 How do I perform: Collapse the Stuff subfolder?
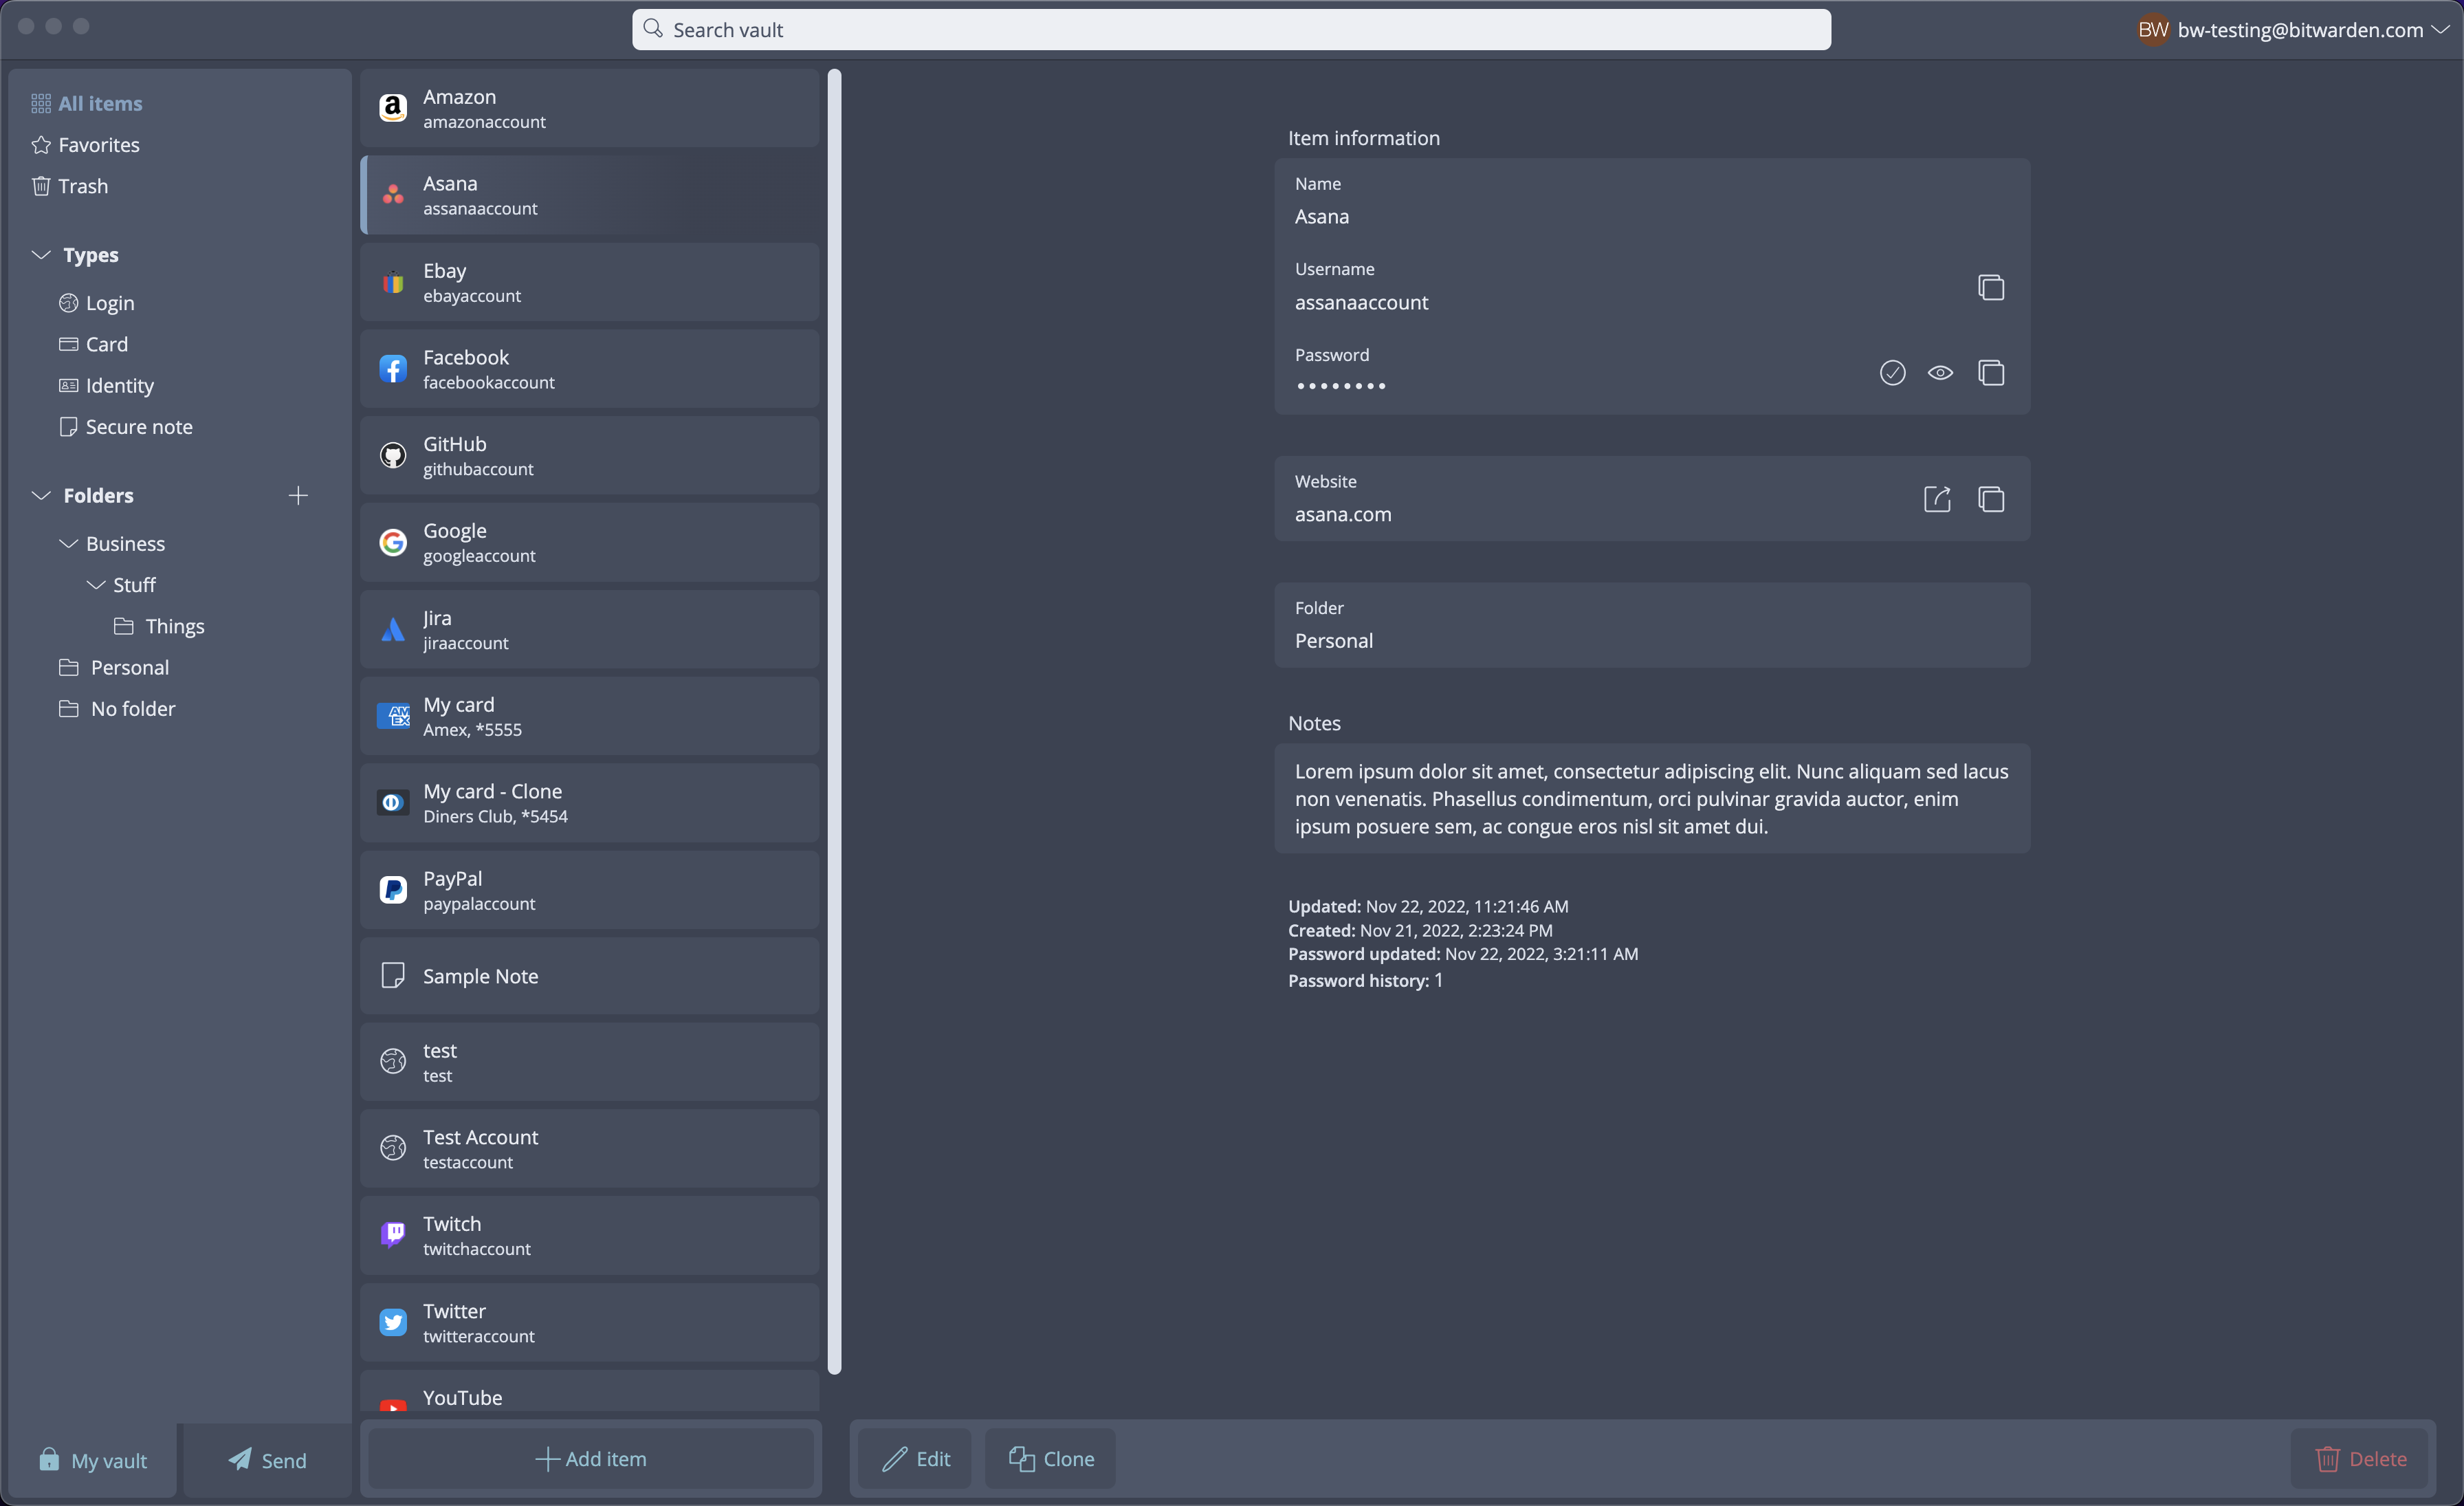point(96,585)
